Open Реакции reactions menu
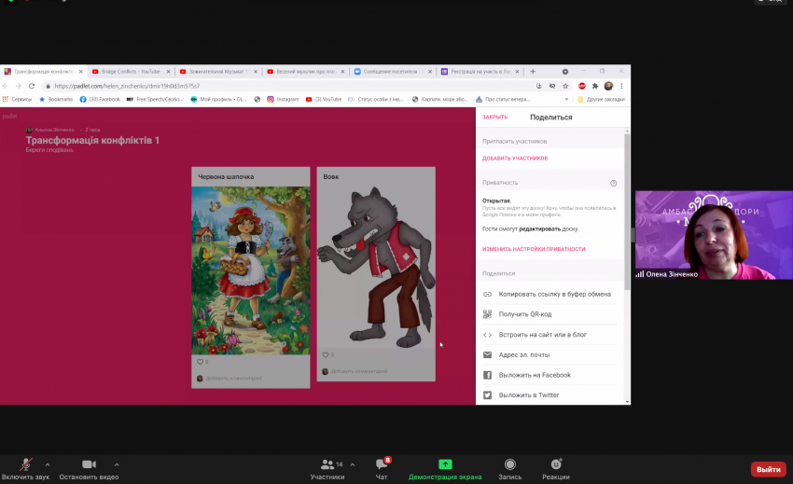 (x=556, y=469)
